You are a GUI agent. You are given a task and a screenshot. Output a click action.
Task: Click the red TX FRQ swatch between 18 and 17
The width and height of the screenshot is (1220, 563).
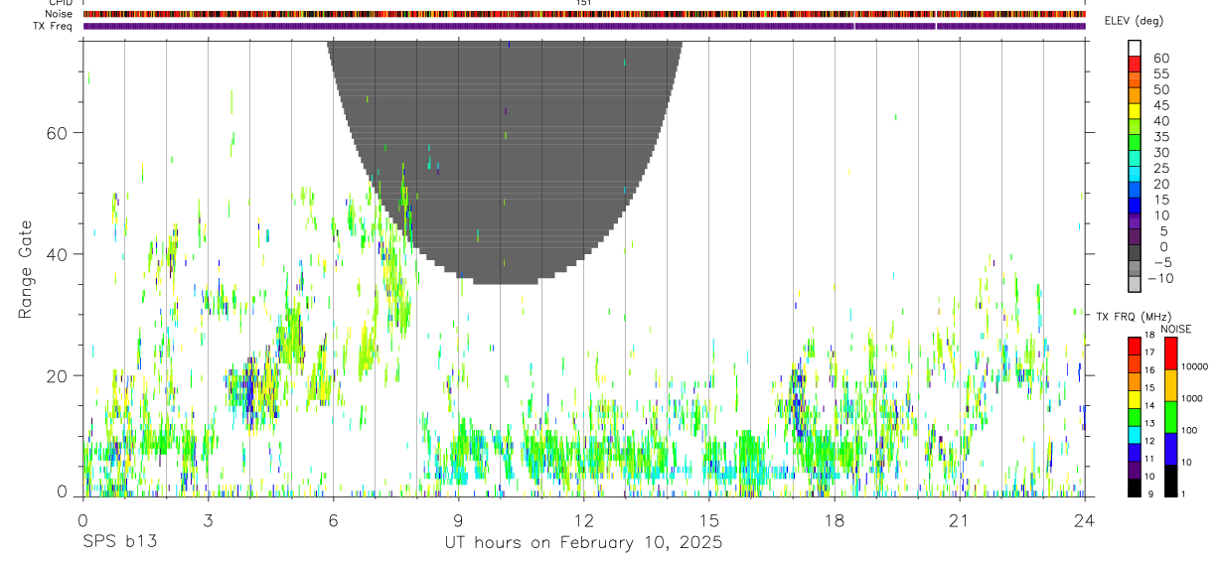(1135, 346)
